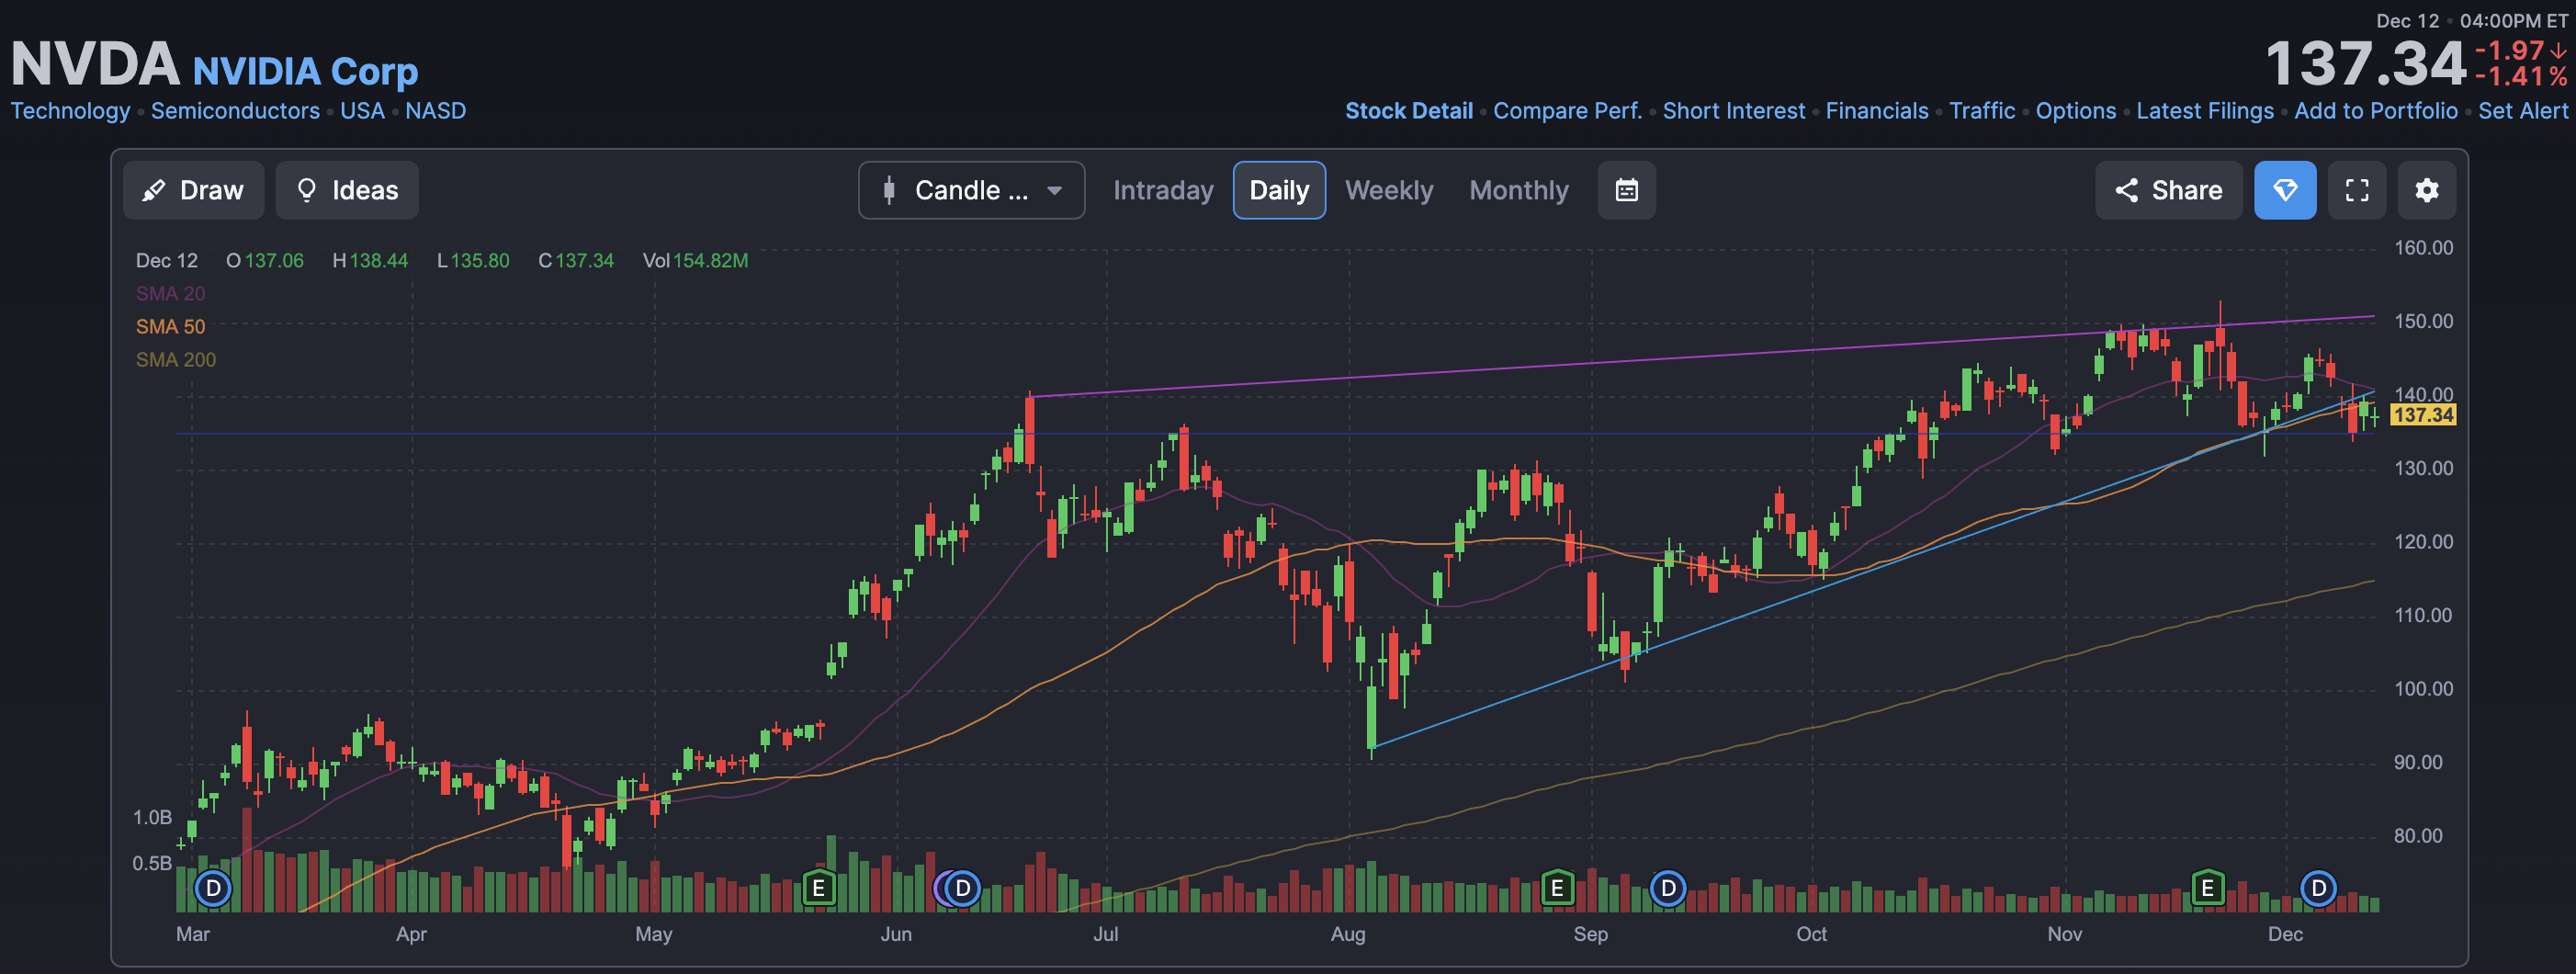Screen dimensions: 2576x974
Task: Share this chart
Action: click(x=2168, y=190)
